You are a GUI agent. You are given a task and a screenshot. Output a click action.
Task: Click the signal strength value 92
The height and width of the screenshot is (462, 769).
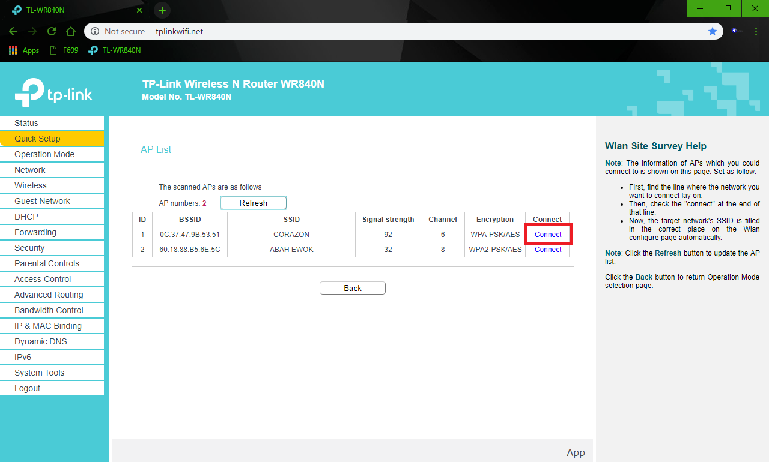[388, 235]
